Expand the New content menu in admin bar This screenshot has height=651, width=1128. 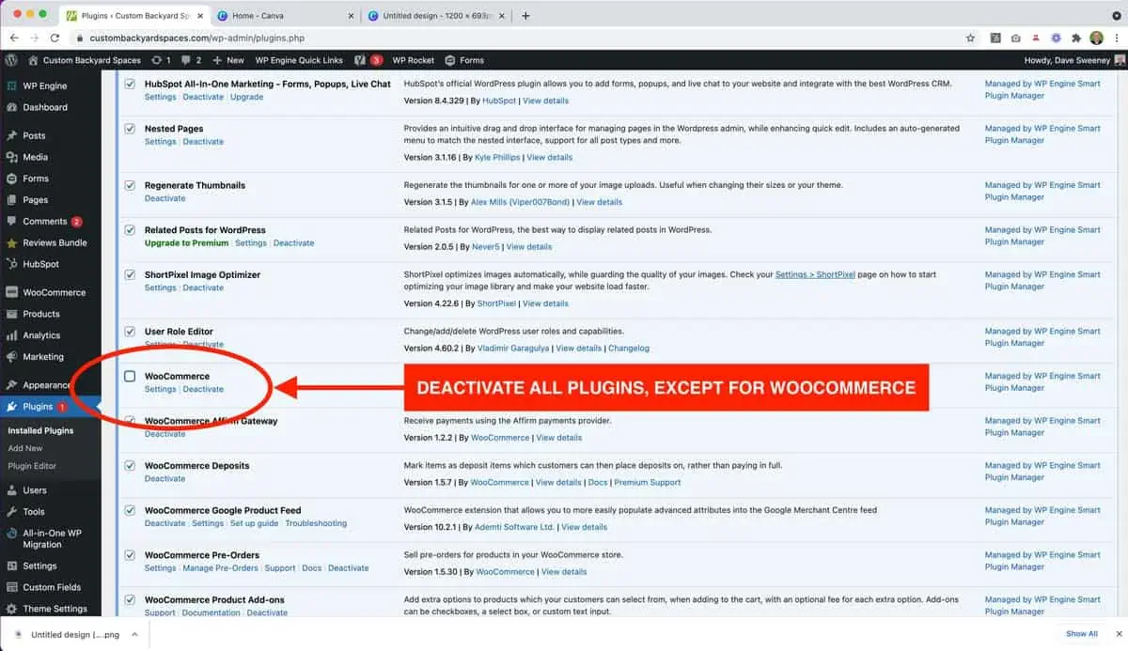[x=228, y=60]
